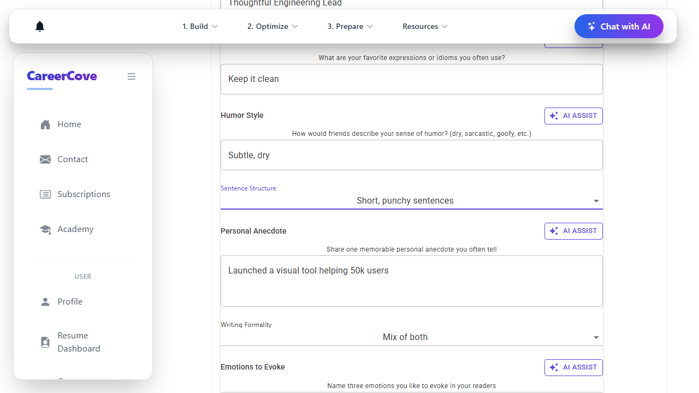Open the Sentence Structure dropdown
Image resolution: width=699 pixels, height=393 pixels.
click(x=412, y=201)
